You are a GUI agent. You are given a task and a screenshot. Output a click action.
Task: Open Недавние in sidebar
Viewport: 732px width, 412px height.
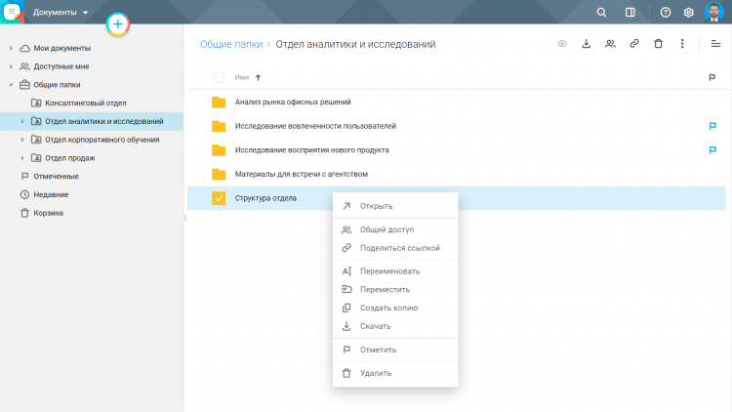(51, 194)
